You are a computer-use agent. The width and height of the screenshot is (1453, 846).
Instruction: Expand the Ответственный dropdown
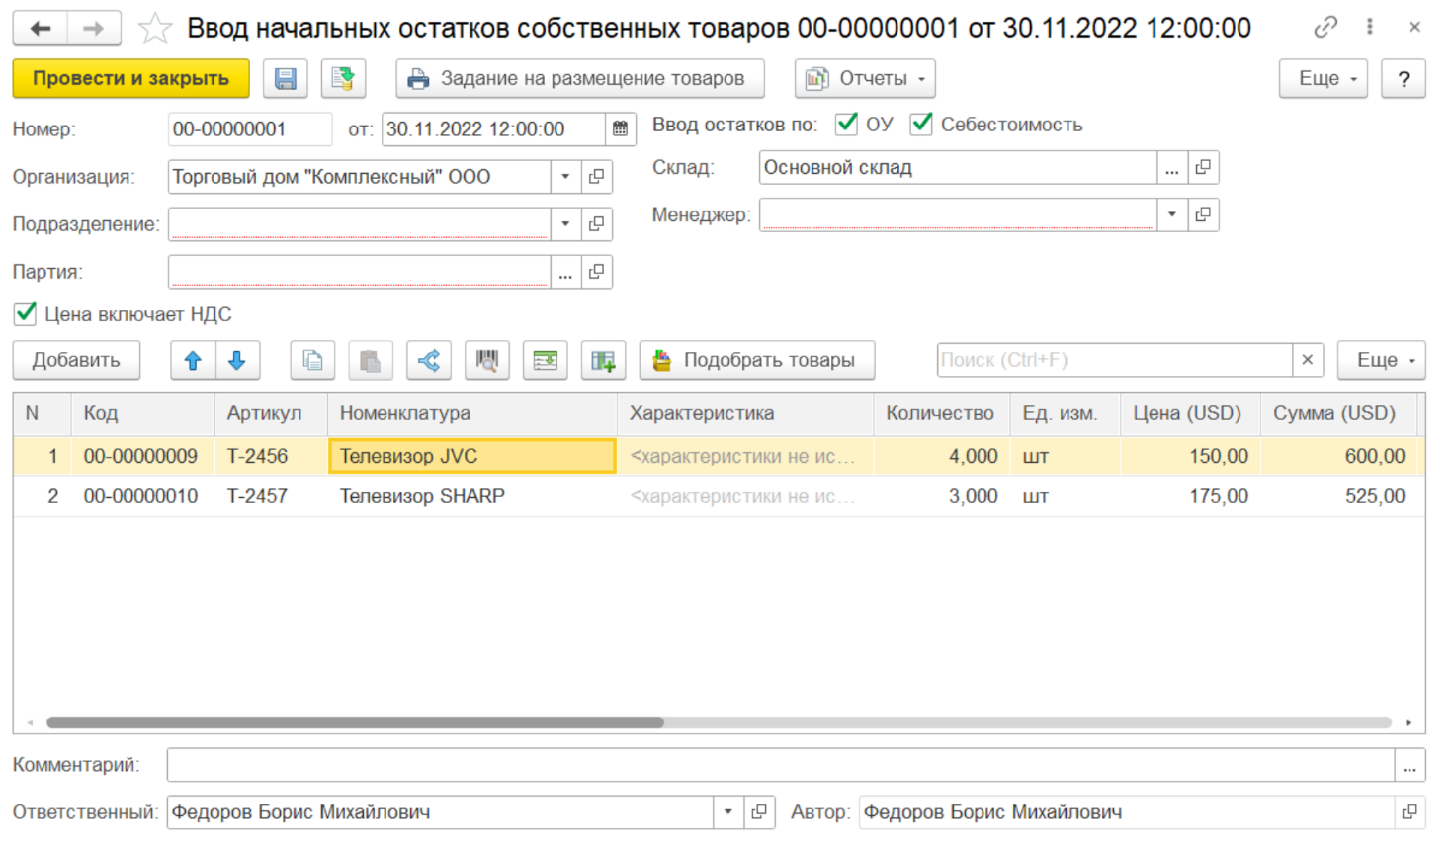728,812
